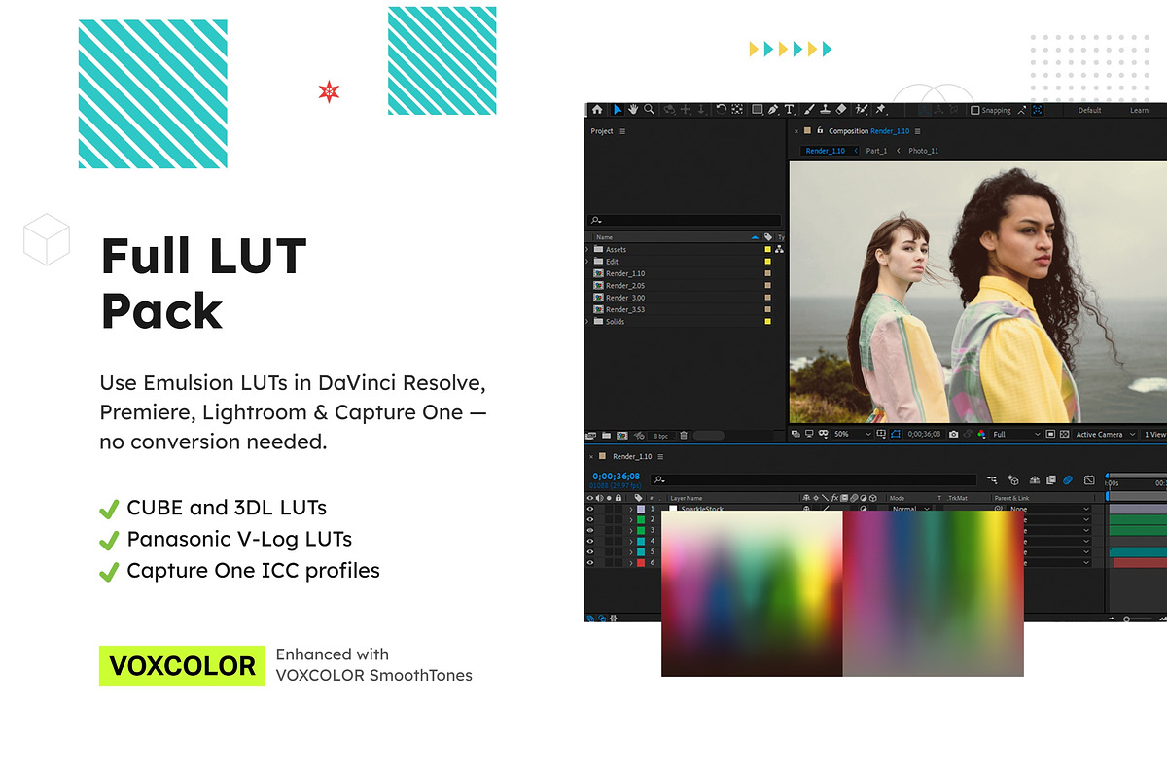Select the Hand tool
The width and height of the screenshot is (1167, 778).
(632, 110)
